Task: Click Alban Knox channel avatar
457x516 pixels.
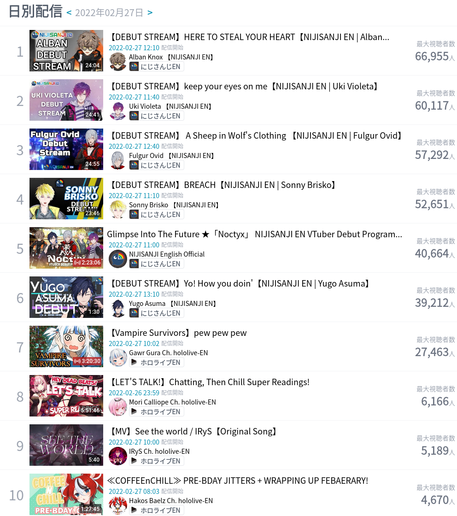Action: pos(118,62)
